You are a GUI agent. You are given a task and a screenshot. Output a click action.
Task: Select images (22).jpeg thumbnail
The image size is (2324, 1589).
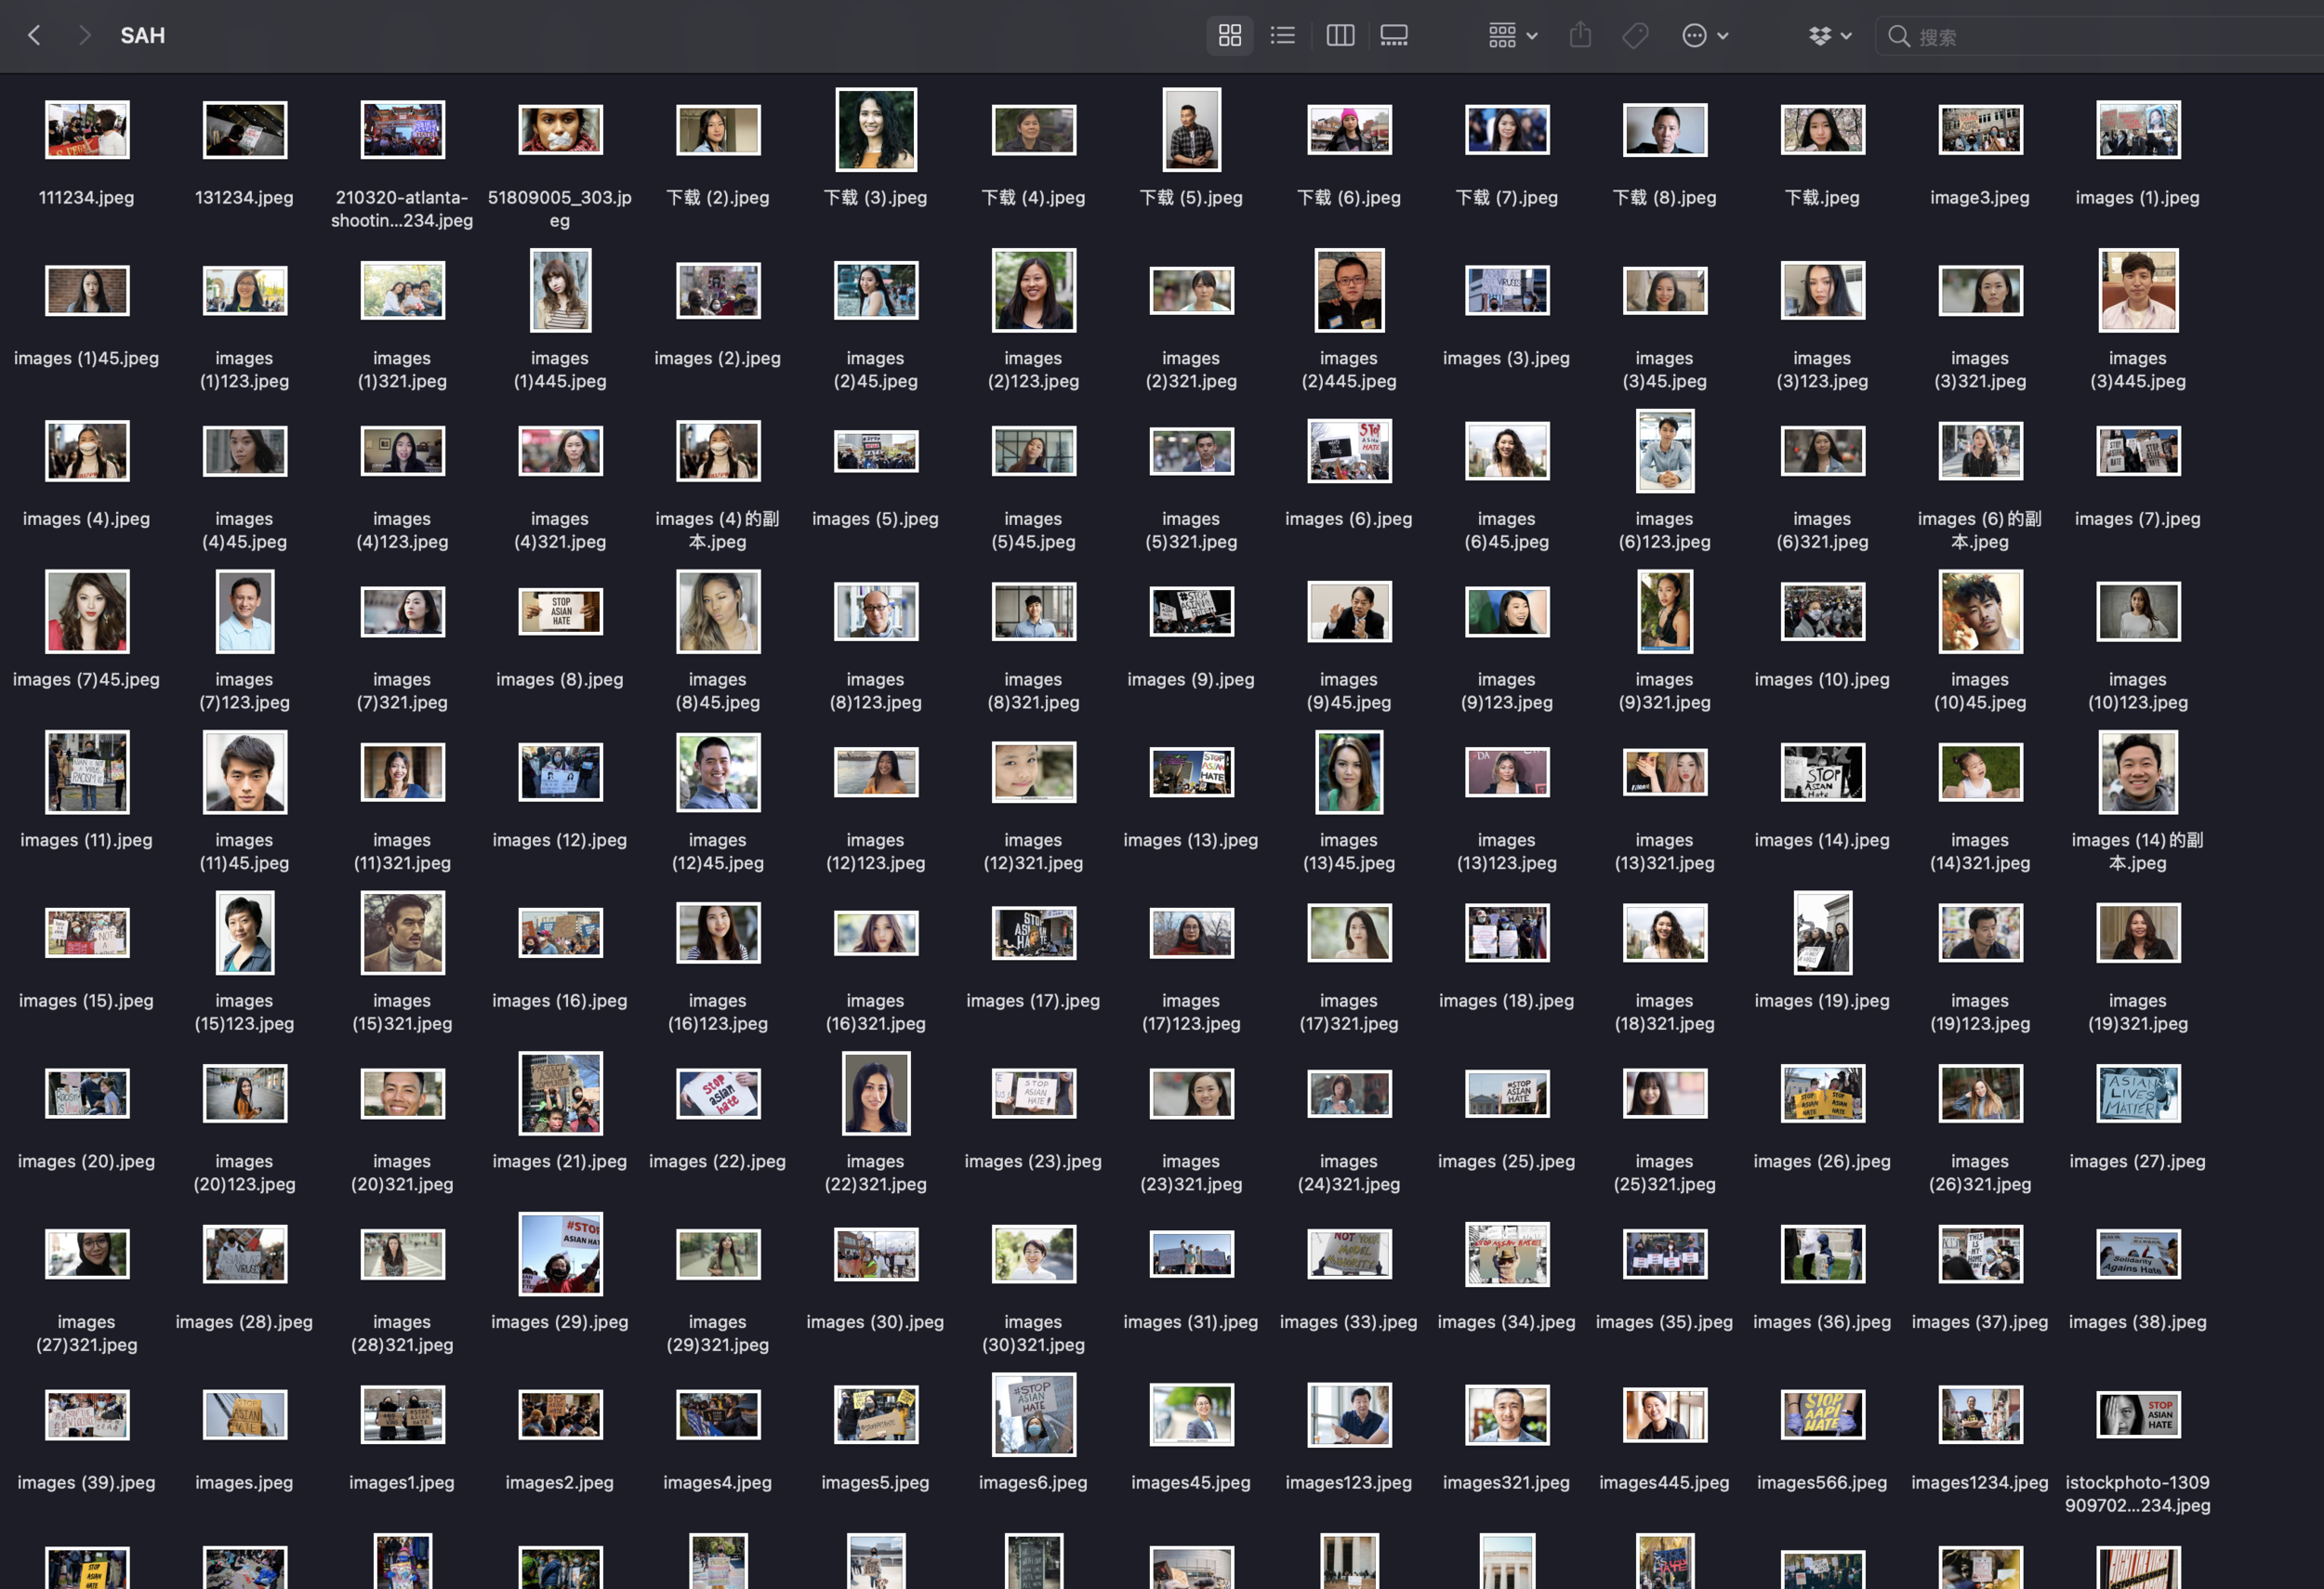tap(718, 1094)
